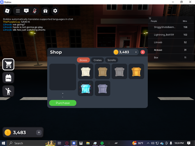Screen dimensions: 195x146
Task: Open the Roblox main menu logo button
Action: 7,11
